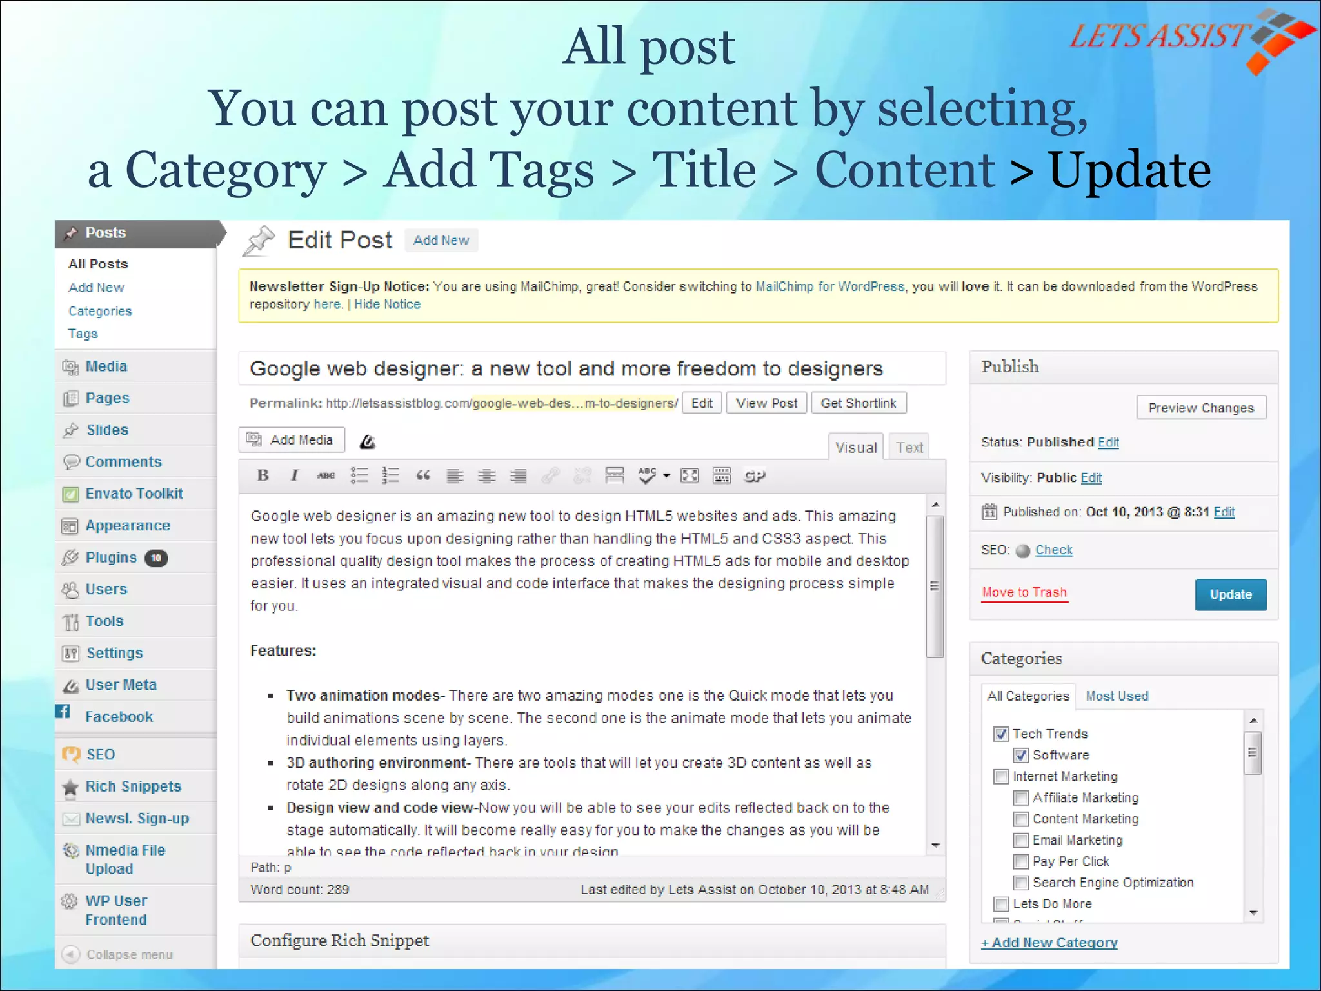Uncheck the Software category
This screenshot has width=1321, height=991.
1021,756
